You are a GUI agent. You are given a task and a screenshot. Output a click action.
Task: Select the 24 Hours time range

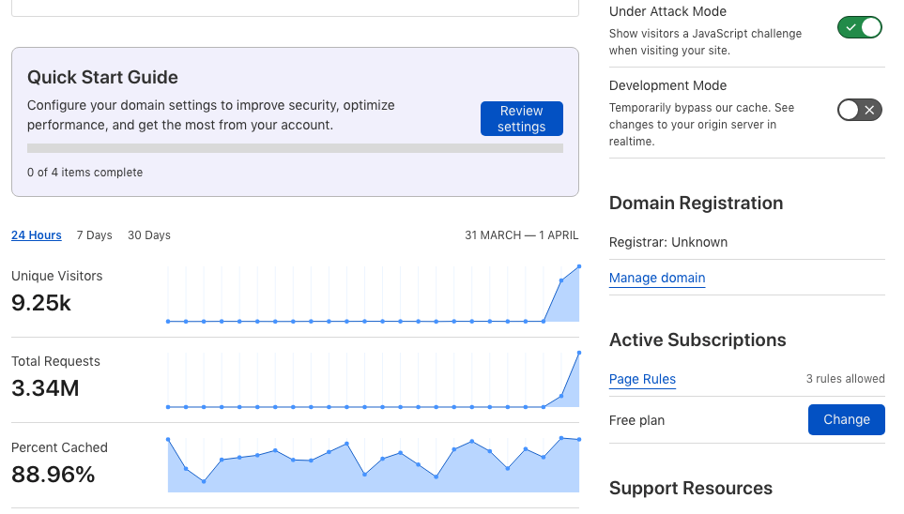click(x=37, y=235)
